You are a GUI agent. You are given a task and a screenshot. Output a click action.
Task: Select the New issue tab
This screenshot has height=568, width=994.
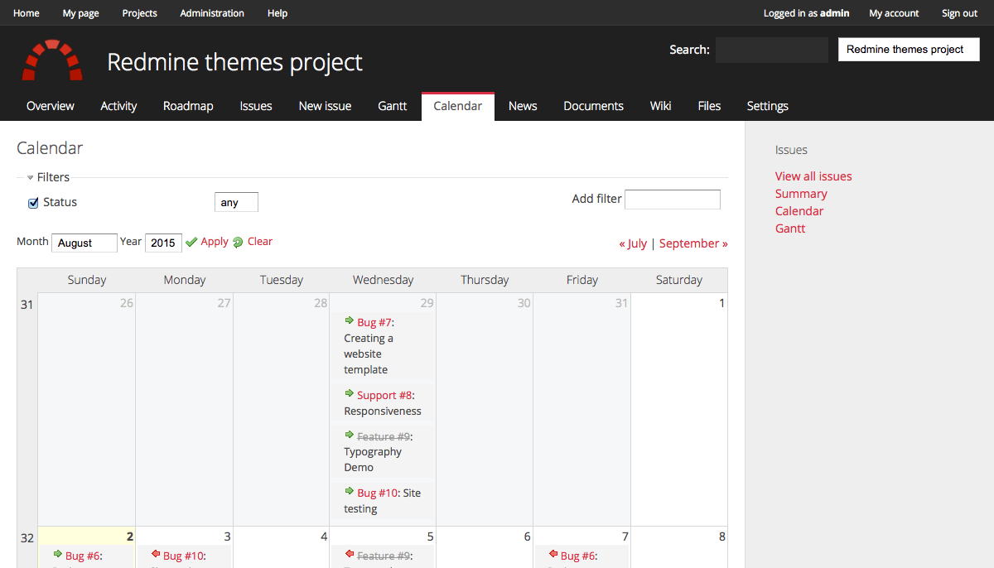pos(325,106)
